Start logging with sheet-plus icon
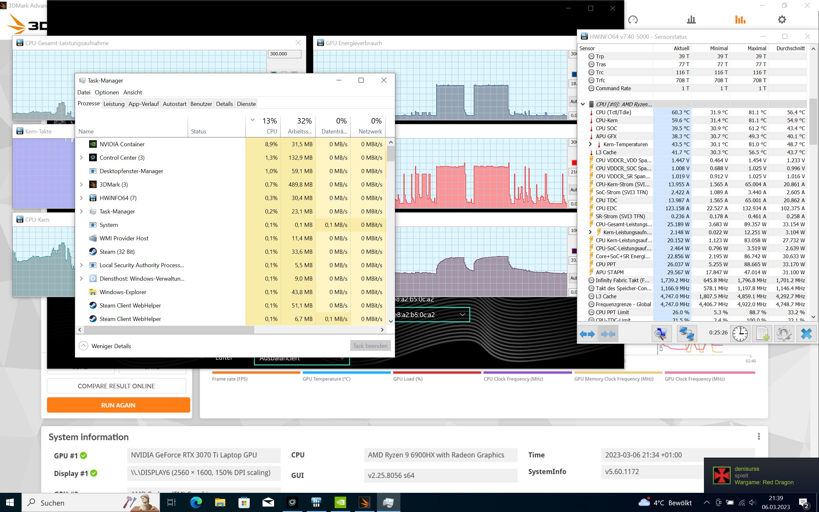This screenshot has width=819, height=512. 762,334
